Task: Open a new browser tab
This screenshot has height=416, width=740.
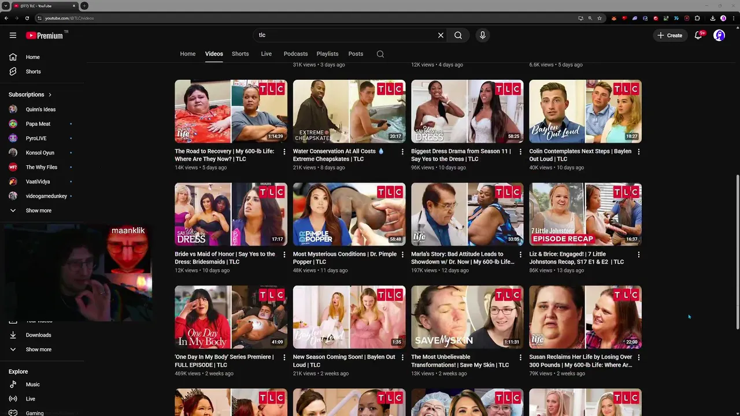Action: pyautogui.click(x=84, y=6)
